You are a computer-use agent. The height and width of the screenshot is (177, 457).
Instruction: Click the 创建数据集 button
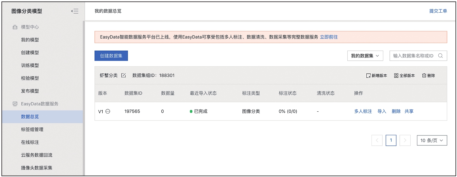pos(111,56)
